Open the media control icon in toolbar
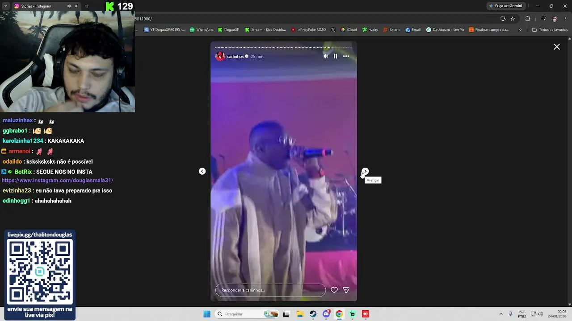 pyautogui.click(x=543, y=19)
